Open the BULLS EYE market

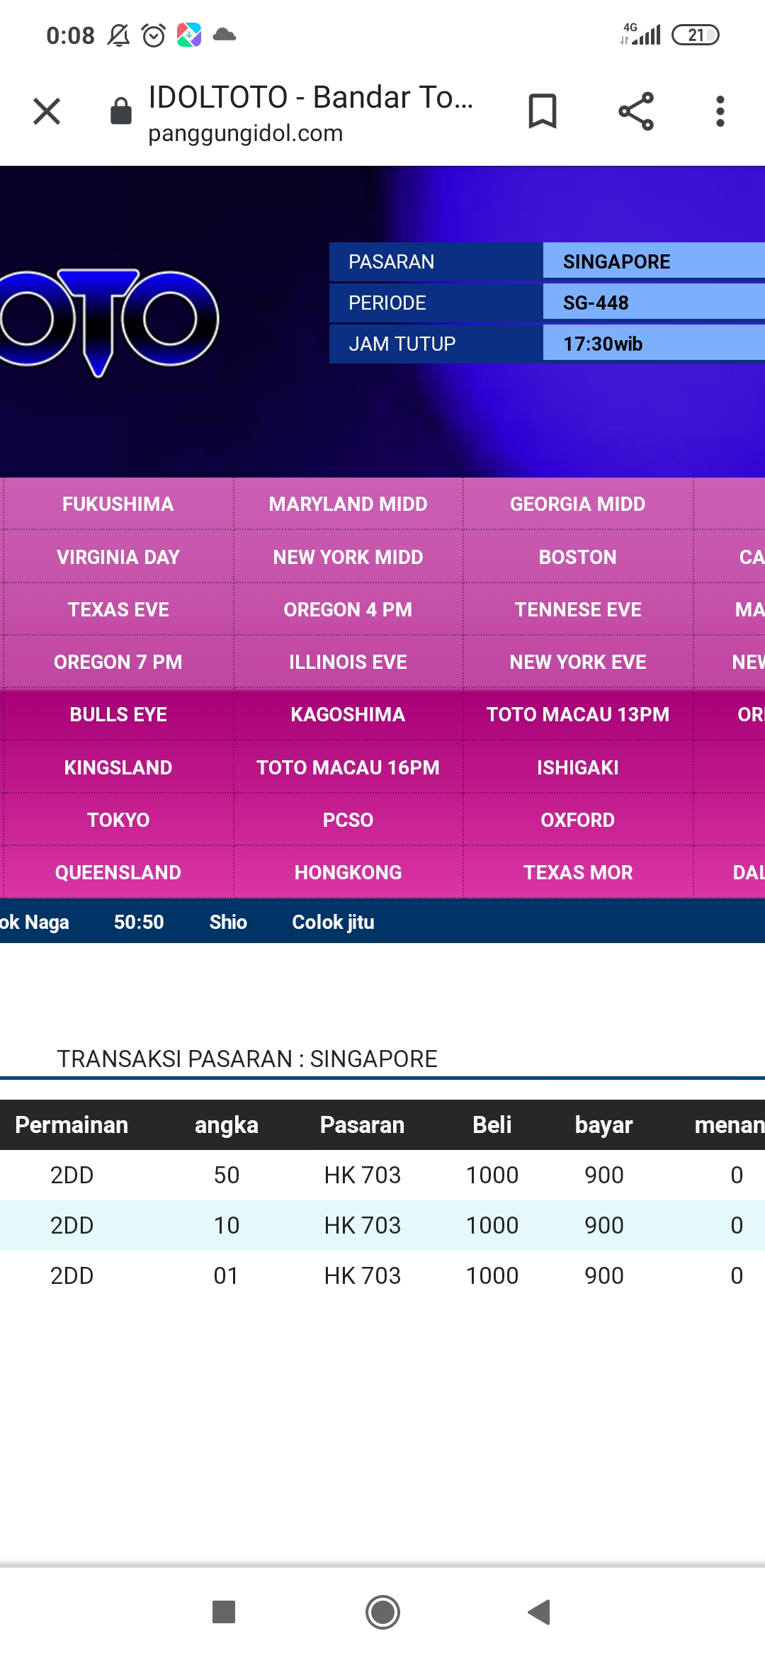[x=118, y=714]
